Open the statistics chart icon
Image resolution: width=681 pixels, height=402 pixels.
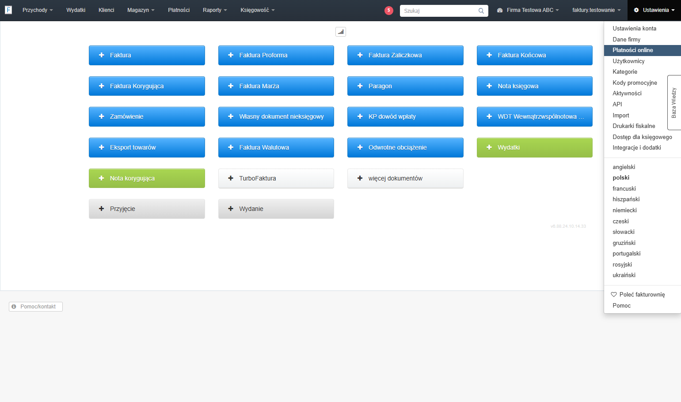coord(341,32)
